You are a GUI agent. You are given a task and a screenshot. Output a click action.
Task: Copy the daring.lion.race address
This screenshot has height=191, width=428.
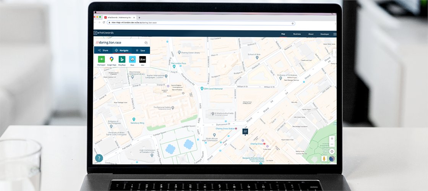tap(146, 42)
